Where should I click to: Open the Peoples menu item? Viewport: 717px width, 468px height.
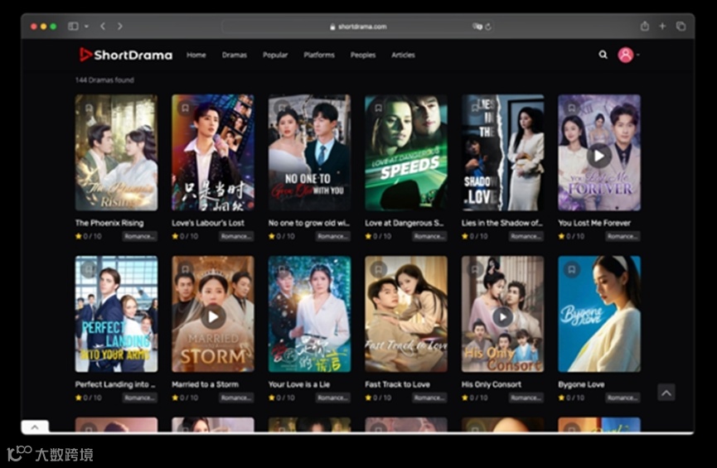362,55
